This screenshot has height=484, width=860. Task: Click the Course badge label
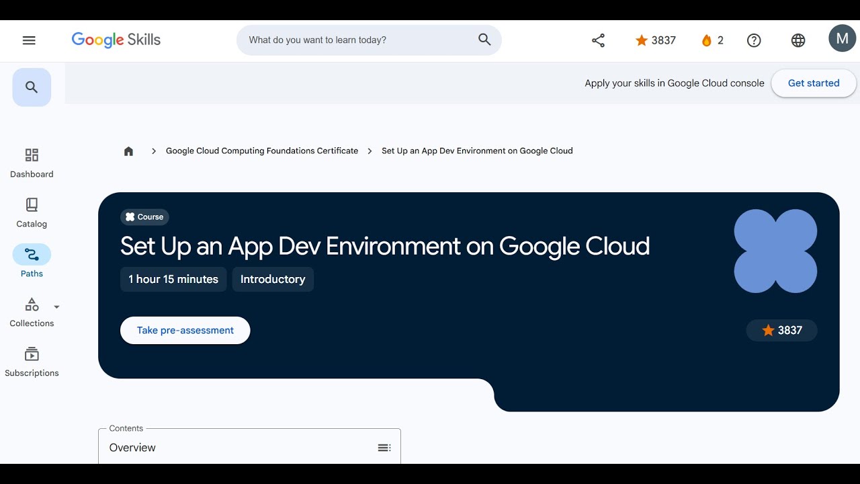point(144,217)
